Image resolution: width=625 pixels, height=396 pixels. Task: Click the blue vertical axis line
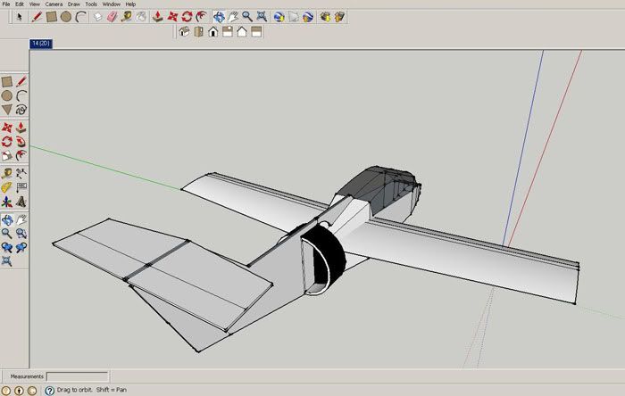pos(523,148)
